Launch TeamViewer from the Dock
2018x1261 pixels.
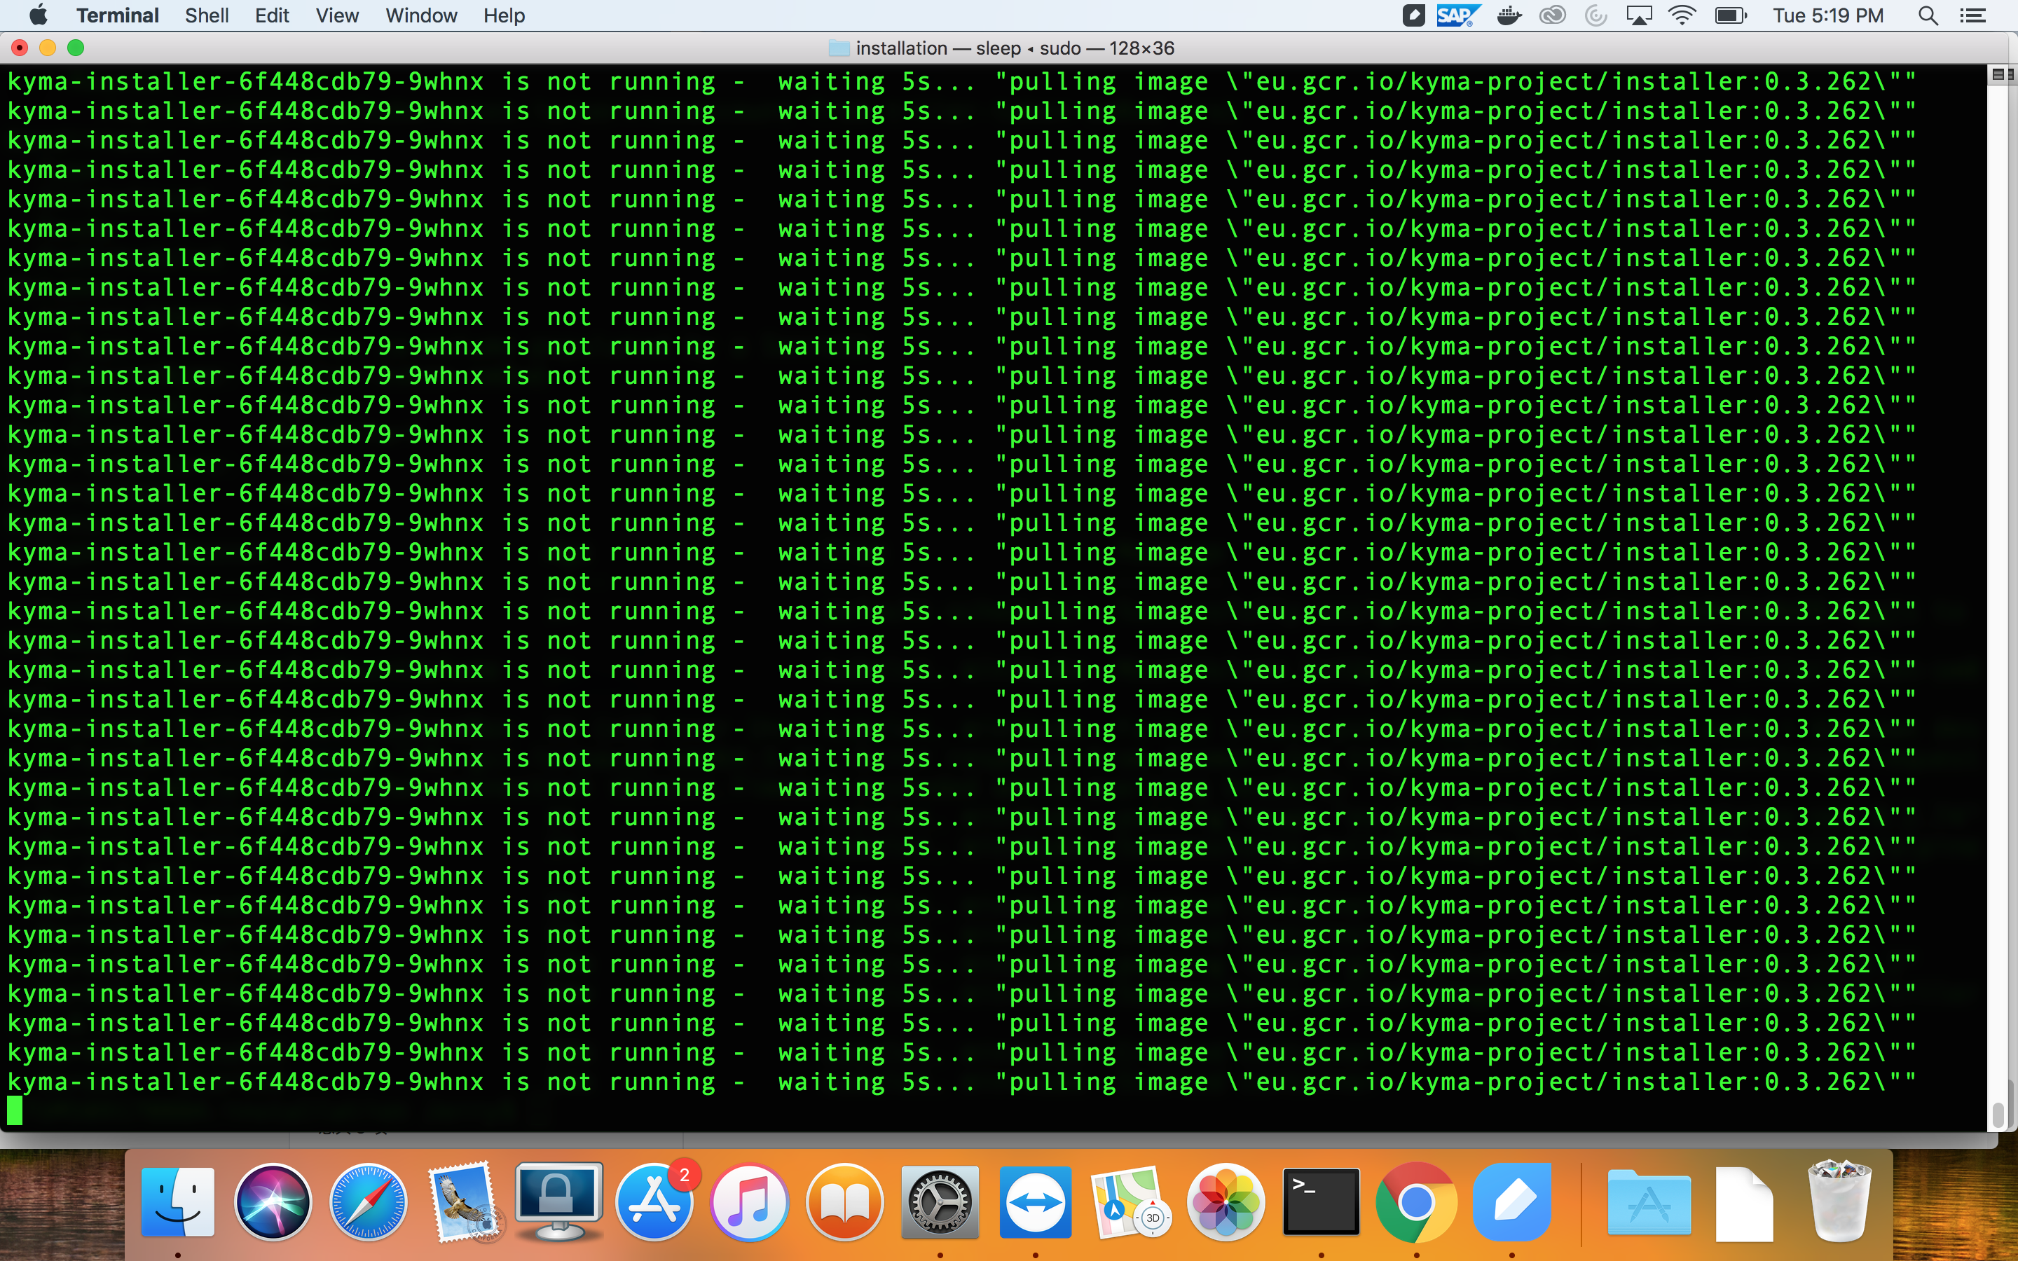click(1036, 1203)
